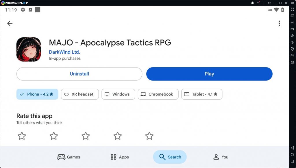Go back using the left arrow
This screenshot has height=168, width=296.
click(10, 23)
